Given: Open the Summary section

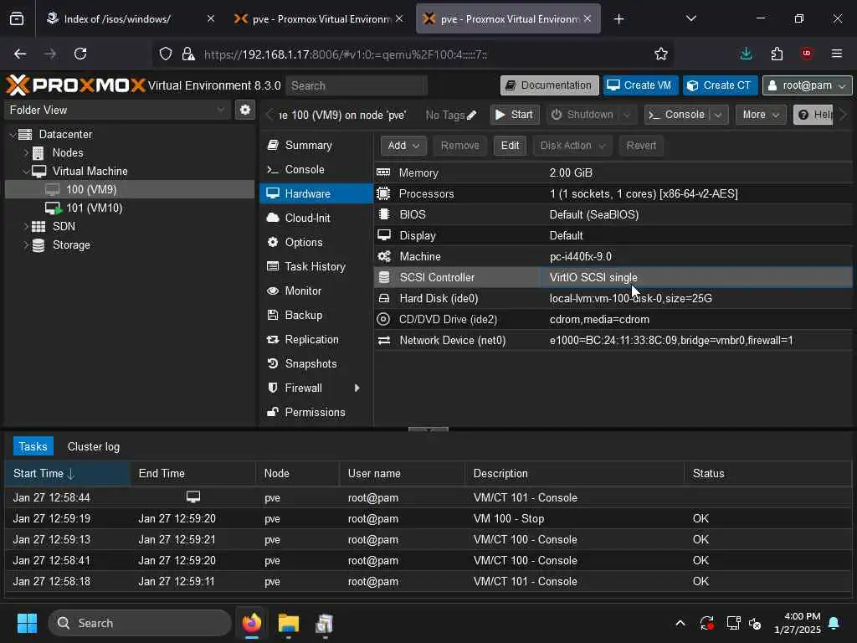Looking at the screenshot, I should [316, 146].
